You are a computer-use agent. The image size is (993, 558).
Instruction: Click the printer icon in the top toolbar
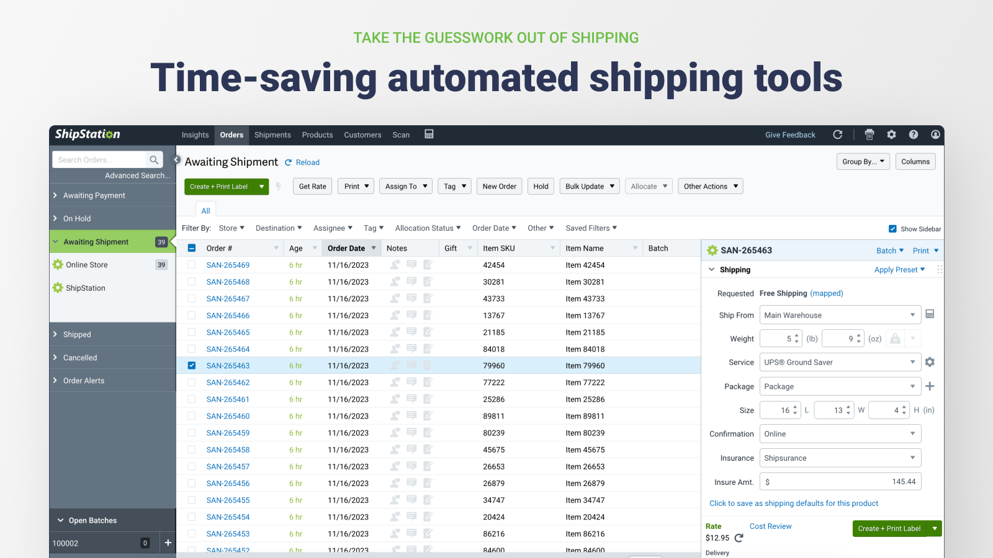(869, 135)
